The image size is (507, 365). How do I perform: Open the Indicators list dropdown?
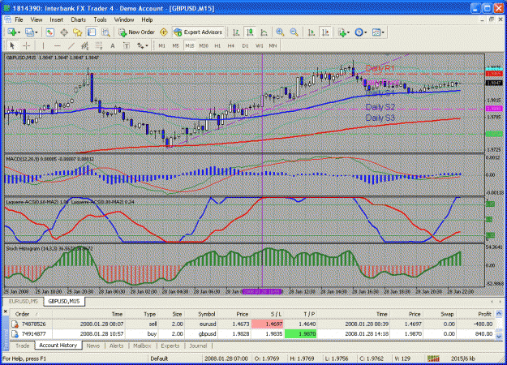(344, 32)
